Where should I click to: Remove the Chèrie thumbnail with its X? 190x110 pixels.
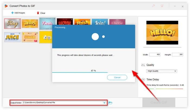click(x=124, y=20)
